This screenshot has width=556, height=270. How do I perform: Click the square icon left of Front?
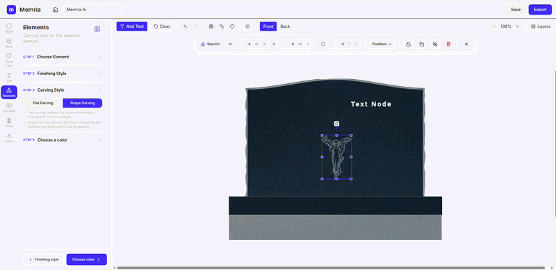(247, 26)
